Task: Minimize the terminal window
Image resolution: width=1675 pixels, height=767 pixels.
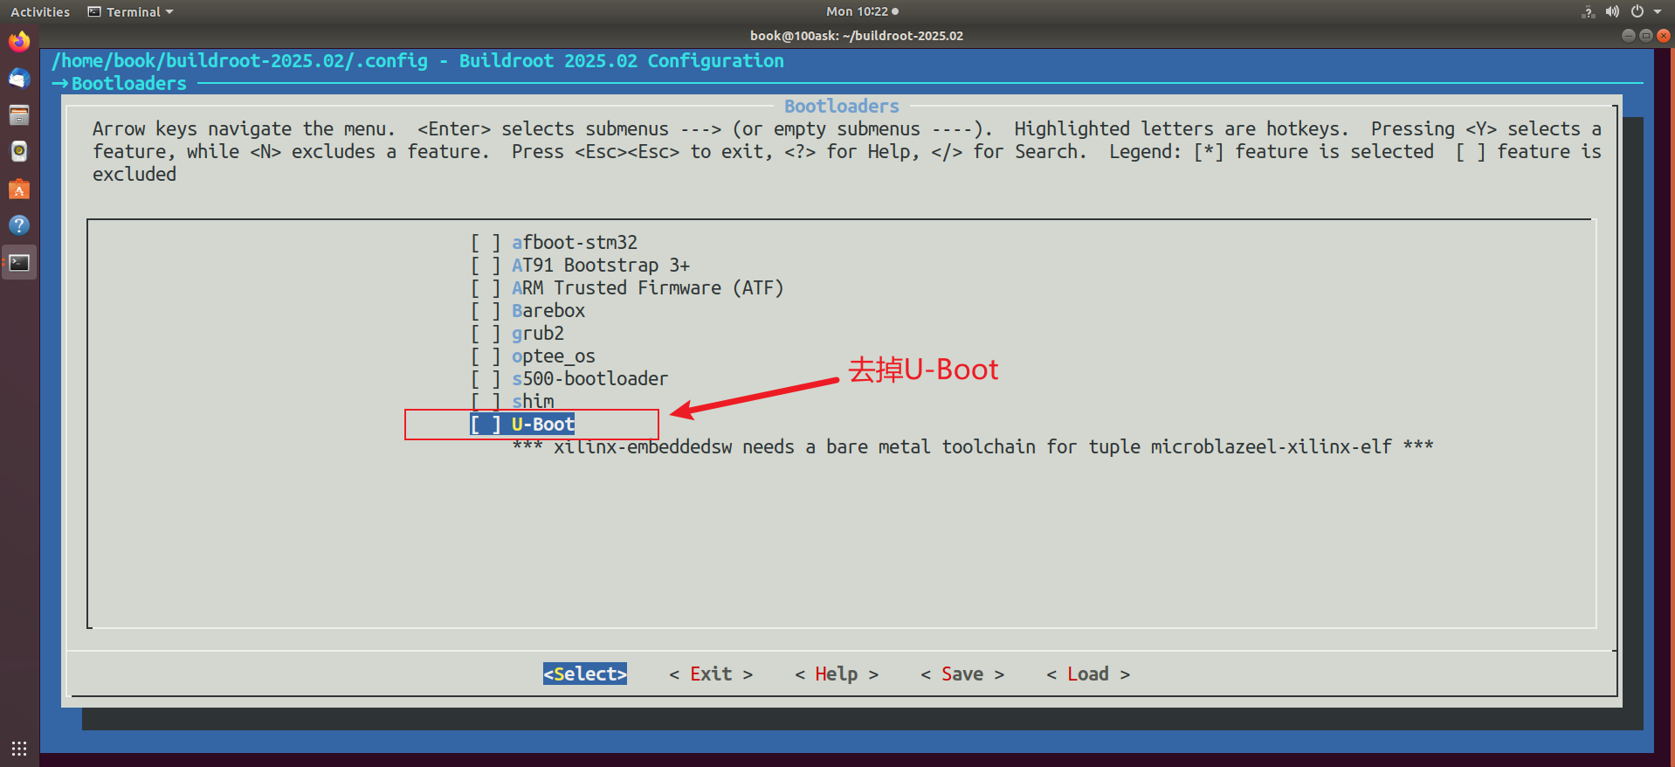Action: tap(1629, 36)
